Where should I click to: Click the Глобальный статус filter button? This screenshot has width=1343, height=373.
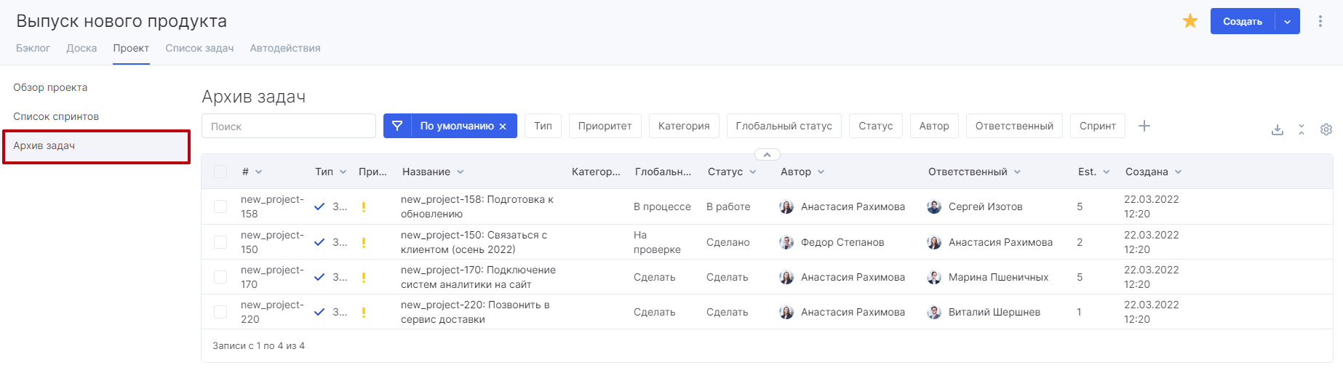click(784, 126)
